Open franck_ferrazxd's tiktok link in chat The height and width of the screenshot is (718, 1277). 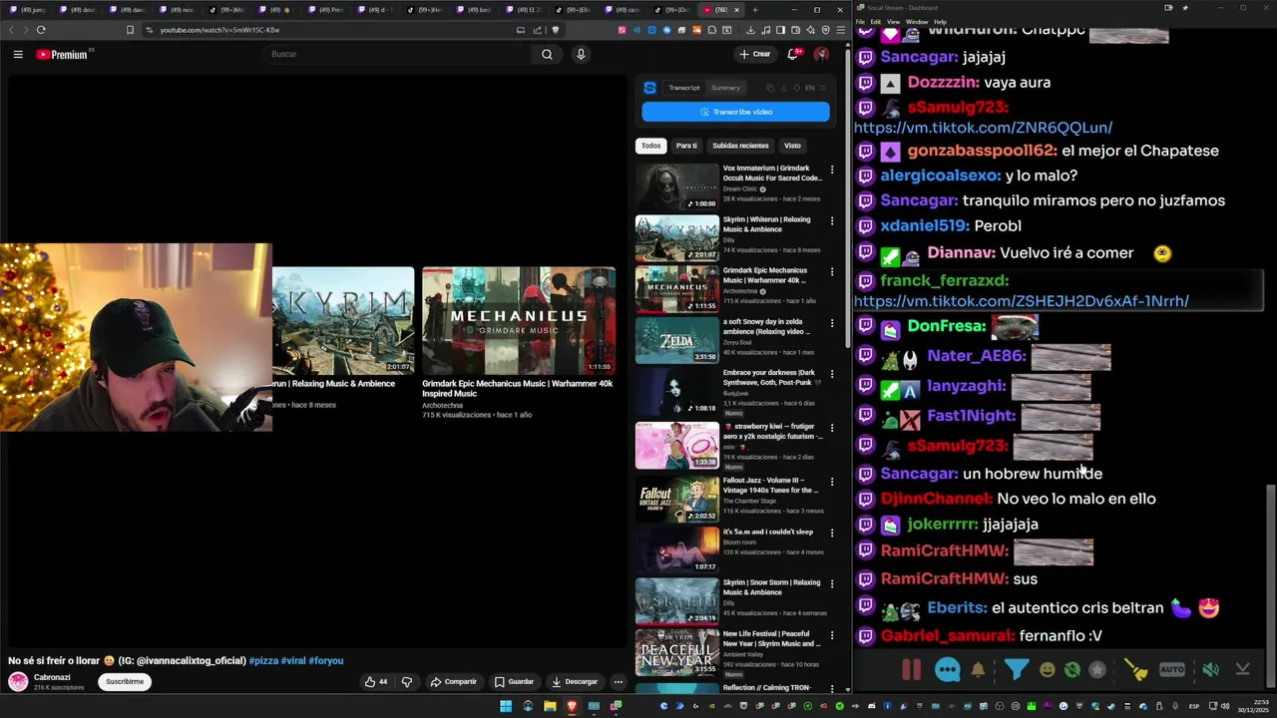pyautogui.click(x=1022, y=301)
